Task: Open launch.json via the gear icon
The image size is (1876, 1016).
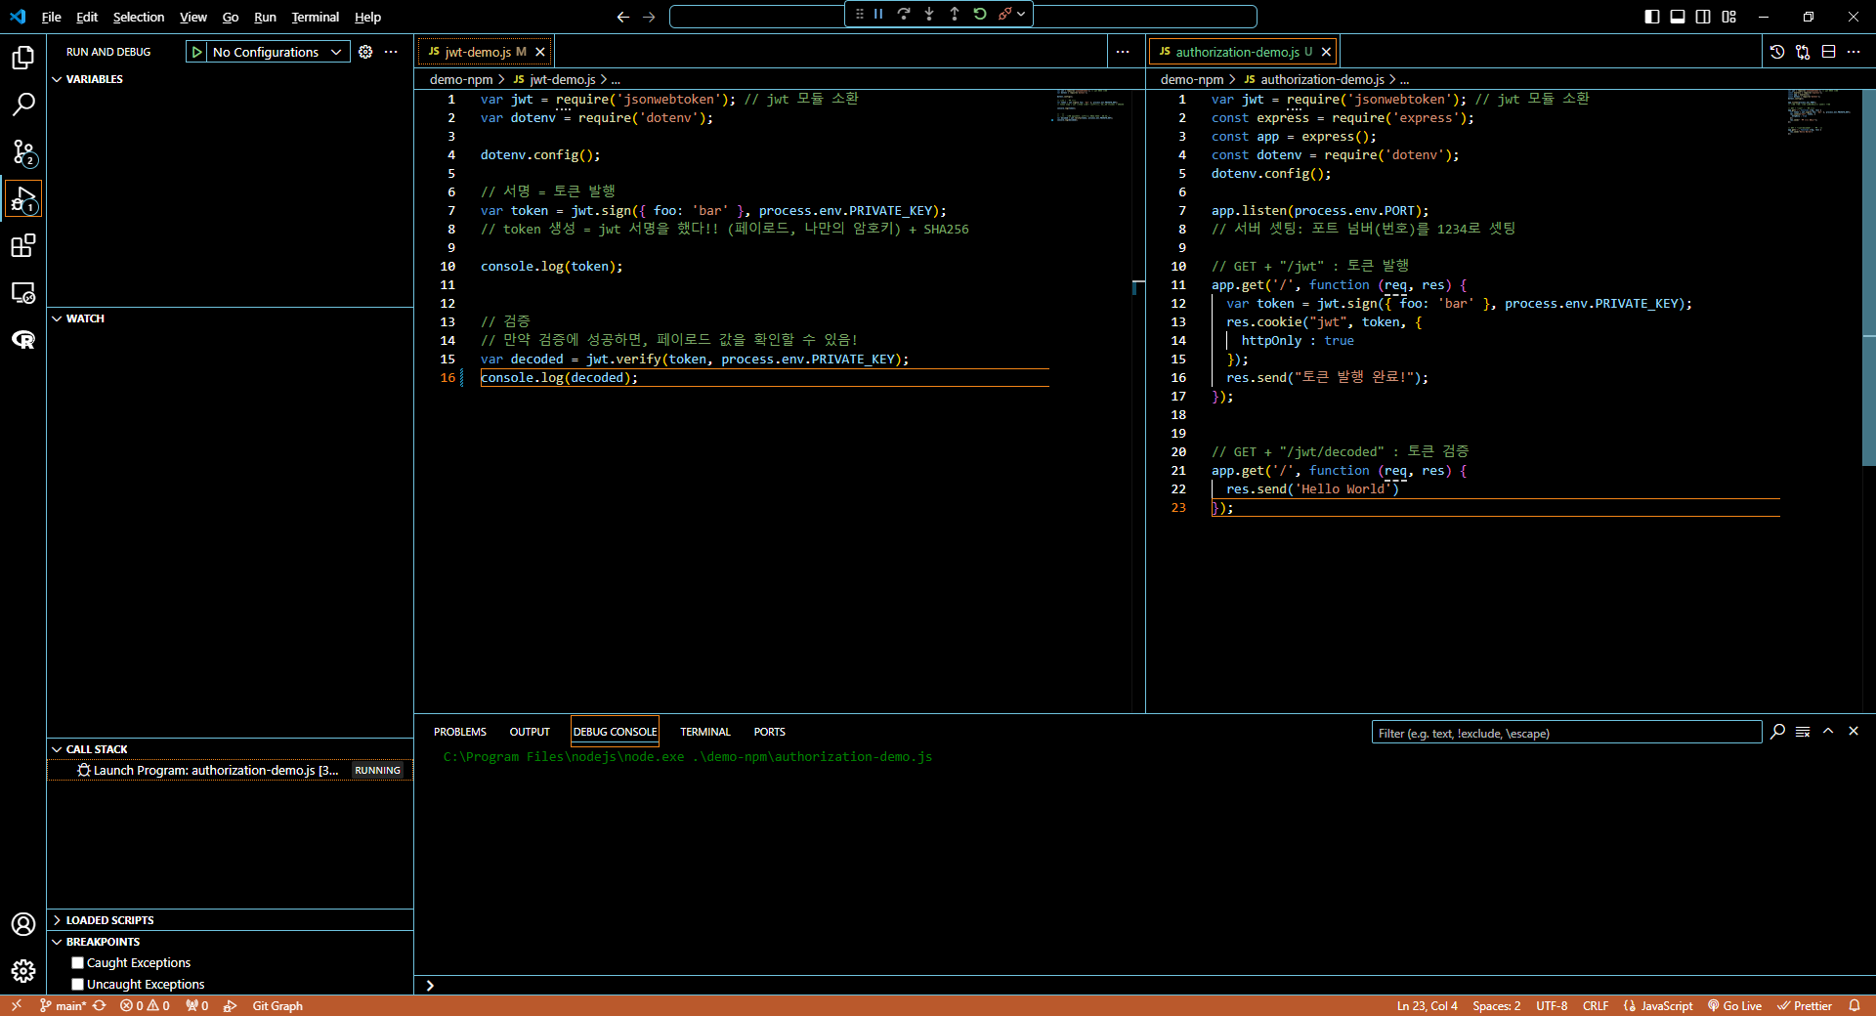Action: [365, 52]
